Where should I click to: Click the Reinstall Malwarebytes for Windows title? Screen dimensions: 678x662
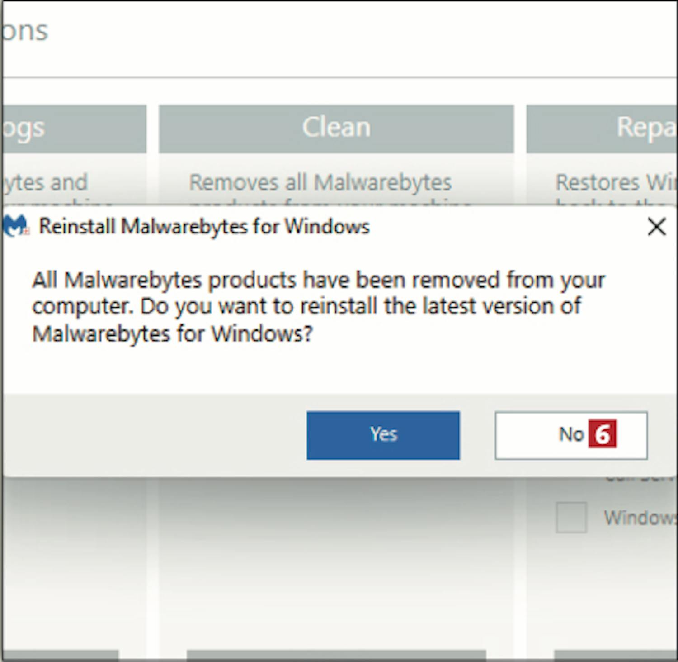click(204, 227)
